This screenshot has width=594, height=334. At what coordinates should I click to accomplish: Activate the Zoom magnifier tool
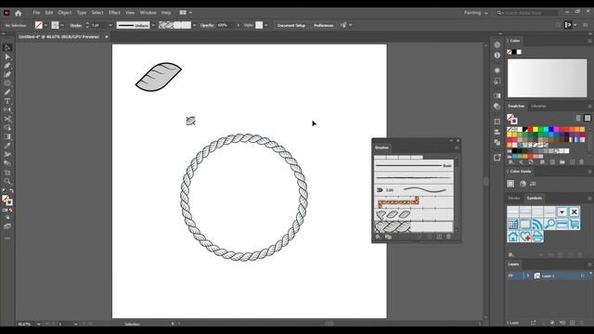(x=7, y=182)
